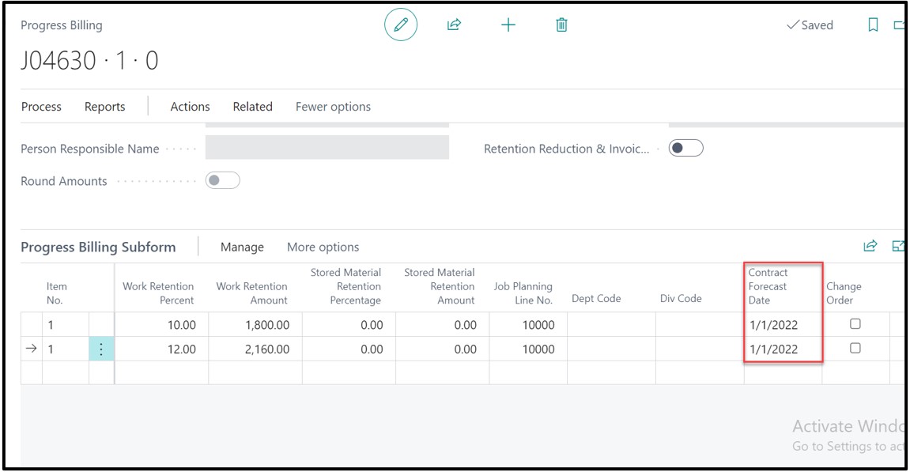This screenshot has height=472, width=910.
Task: Open the Actions menu
Action: click(190, 107)
